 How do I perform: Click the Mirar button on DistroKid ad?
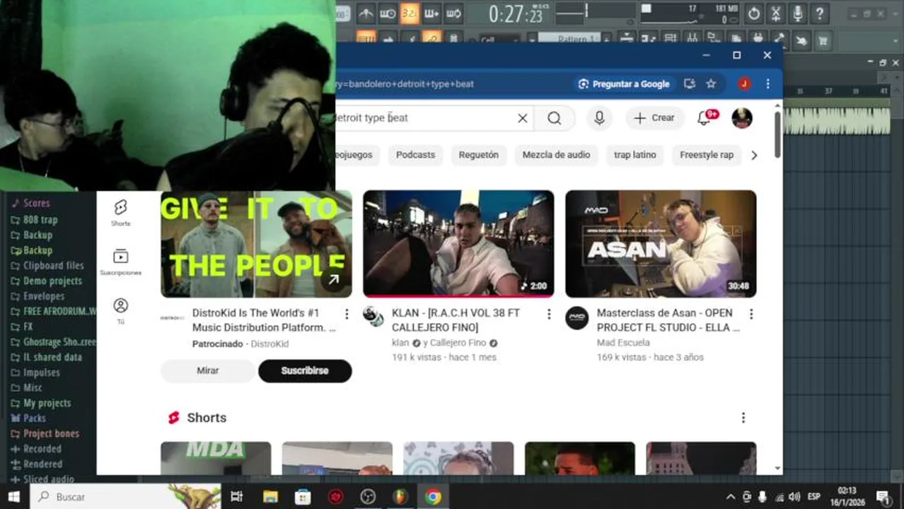click(x=207, y=370)
